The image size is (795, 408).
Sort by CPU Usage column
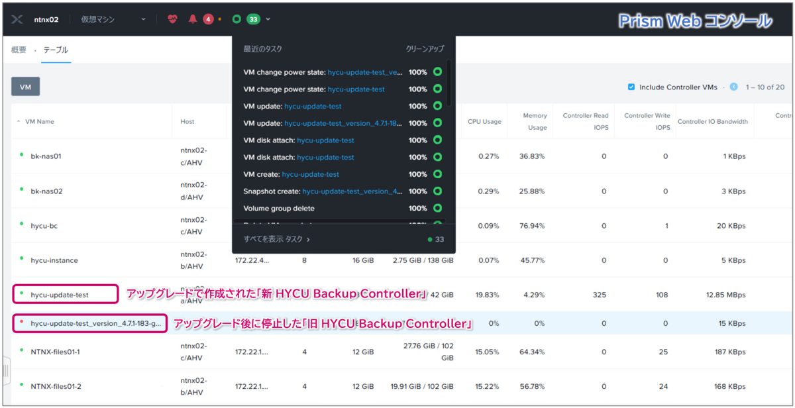484,121
